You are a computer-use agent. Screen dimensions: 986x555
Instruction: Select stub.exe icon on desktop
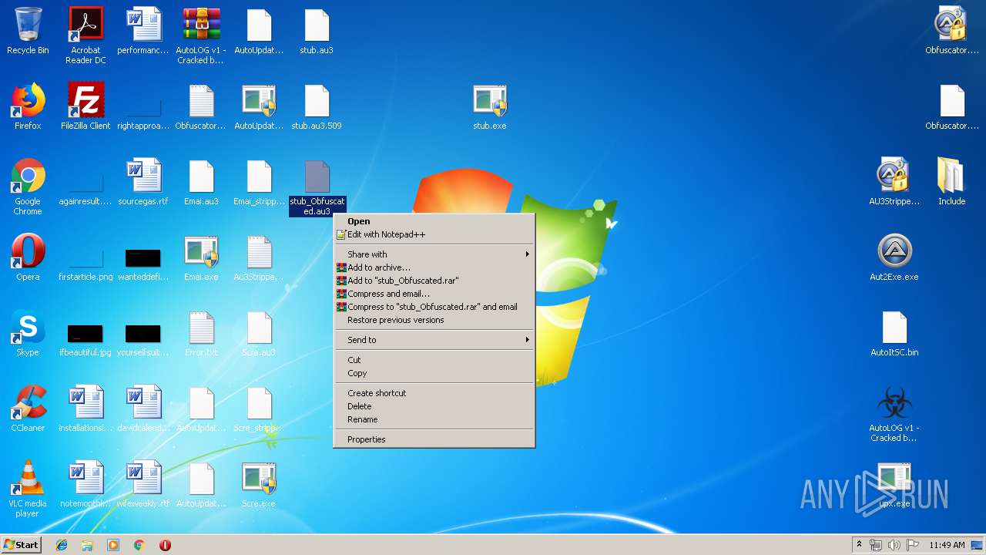[490, 106]
